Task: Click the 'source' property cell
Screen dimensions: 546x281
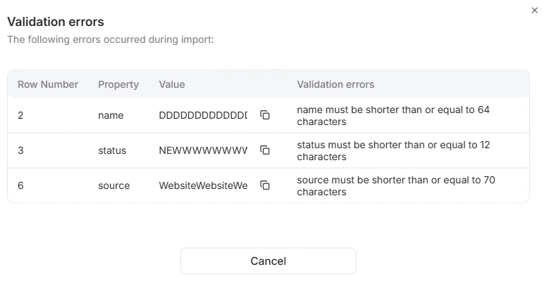Action: [x=114, y=185]
